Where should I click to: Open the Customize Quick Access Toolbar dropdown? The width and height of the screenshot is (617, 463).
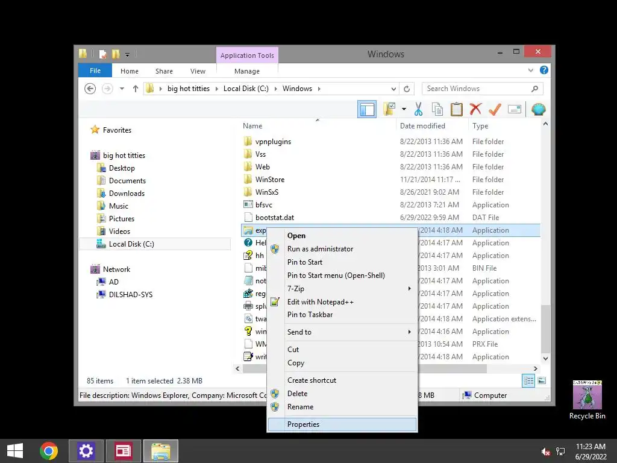click(x=128, y=55)
